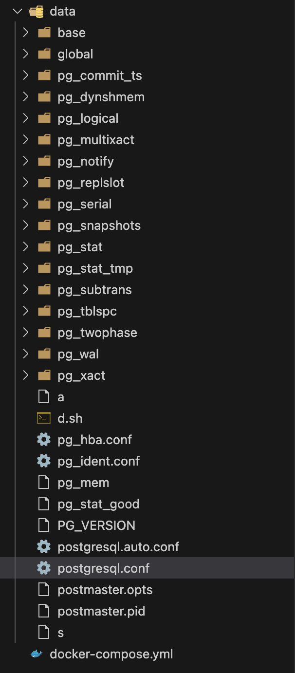
Task: Click the terminal icon beside d.sh
Action: (x=44, y=418)
